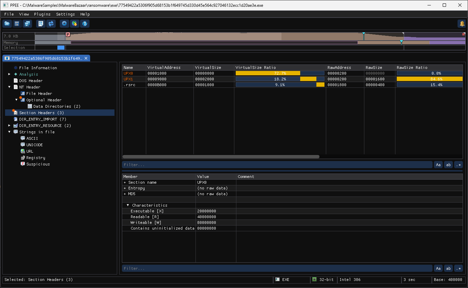Click the section table Filter input field
The width and height of the screenshot is (468, 288).
tap(277, 165)
